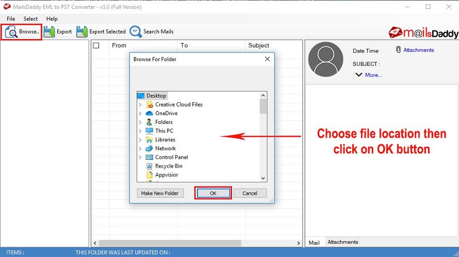459x257 pixels.
Task: Click the Recycle Bin icon
Action: click(x=149, y=166)
